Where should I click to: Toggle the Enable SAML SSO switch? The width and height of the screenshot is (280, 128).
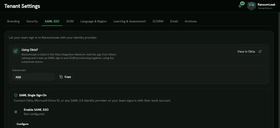pos(17,112)
